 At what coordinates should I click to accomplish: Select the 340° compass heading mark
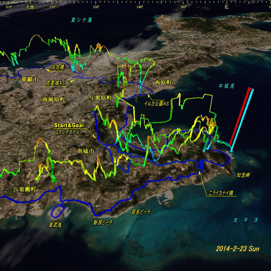(x=140, y=7)
